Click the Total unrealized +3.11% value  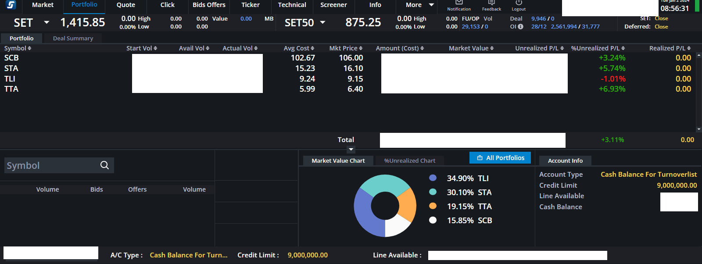pos(612,140)
